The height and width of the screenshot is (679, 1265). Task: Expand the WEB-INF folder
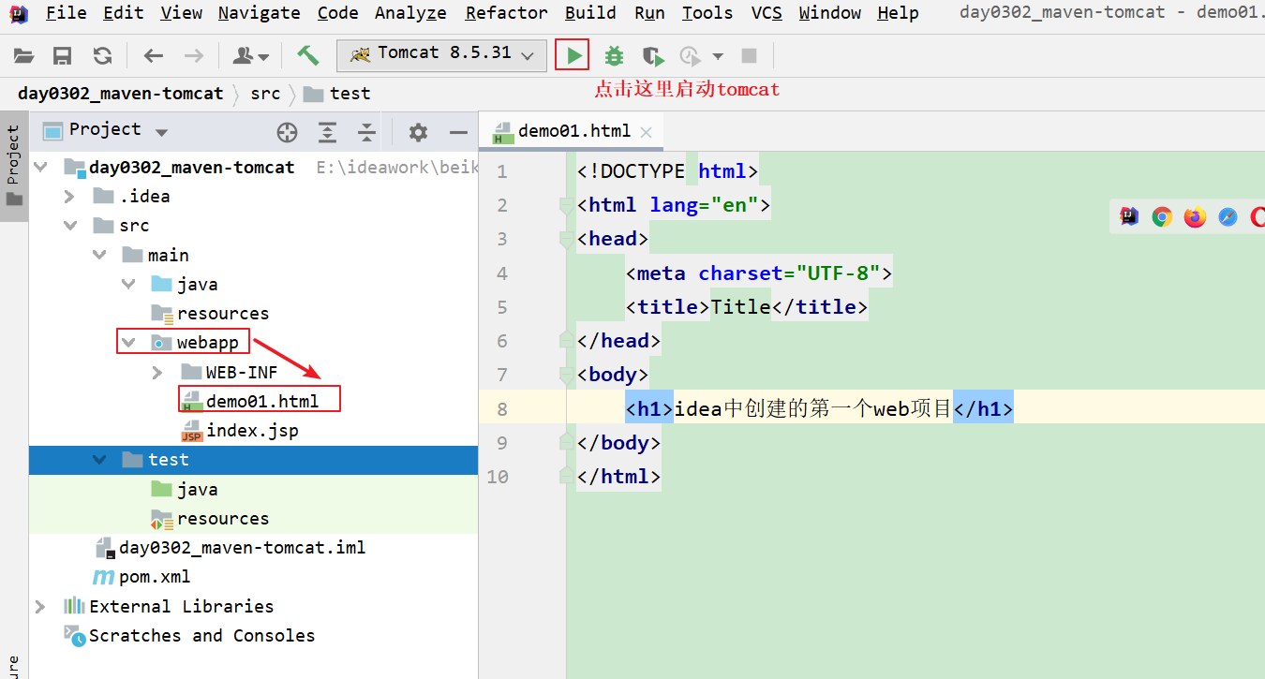[x=157, y=373]
